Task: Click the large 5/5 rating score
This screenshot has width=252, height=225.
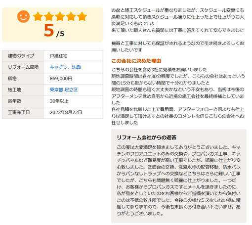Action: pyautogui.click(x=54, y=30)
